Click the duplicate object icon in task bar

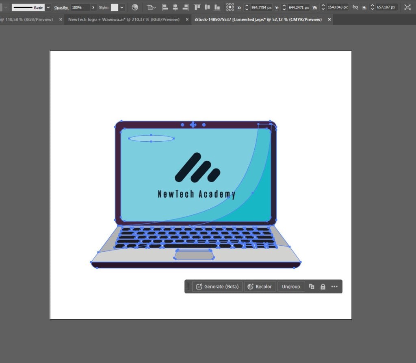click(x=312, y=287)
